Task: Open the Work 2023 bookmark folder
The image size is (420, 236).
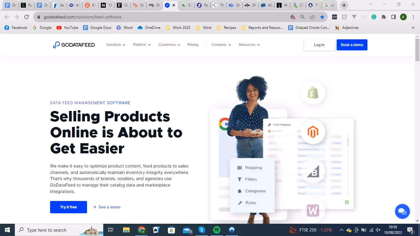Action: tap(178, 28)
